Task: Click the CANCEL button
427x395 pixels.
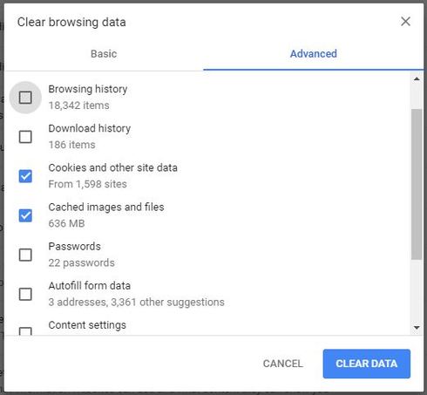Action: (282, 364)
